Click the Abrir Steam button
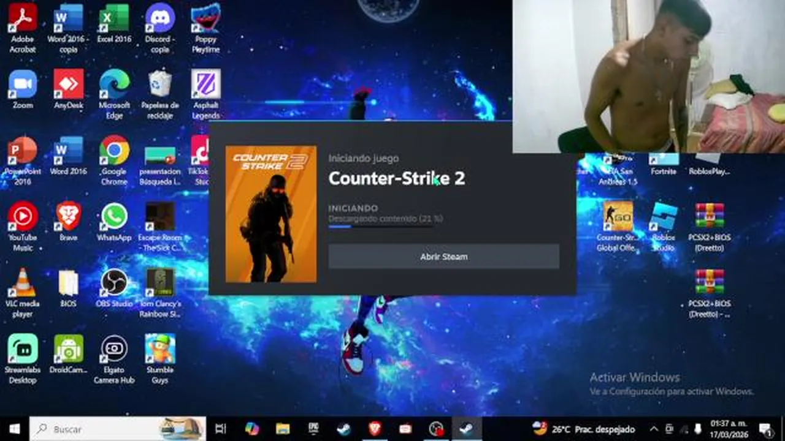This screenshot has height=441, width=785. [443, 257]
